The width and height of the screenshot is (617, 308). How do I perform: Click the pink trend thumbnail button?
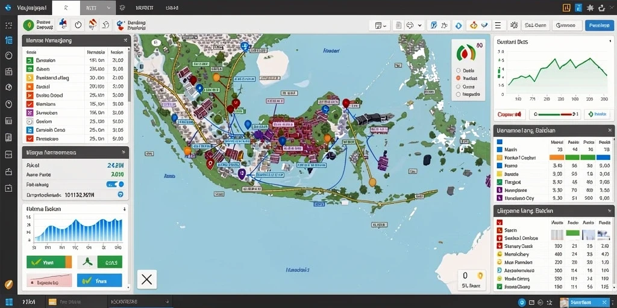(49, 280)
